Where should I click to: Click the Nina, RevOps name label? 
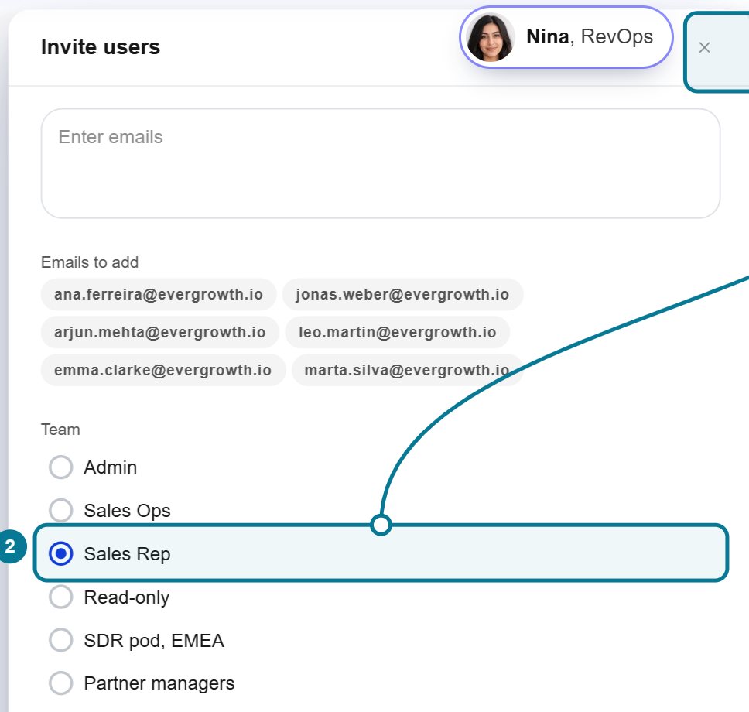(590, 37)
